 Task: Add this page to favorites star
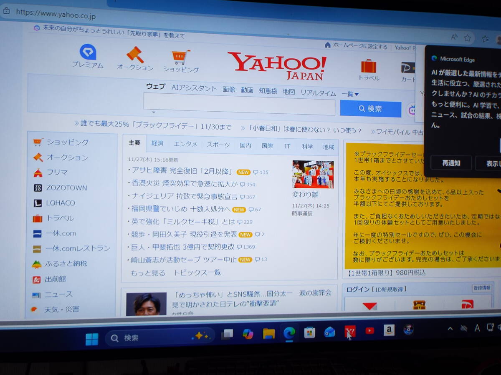point(468,38)
